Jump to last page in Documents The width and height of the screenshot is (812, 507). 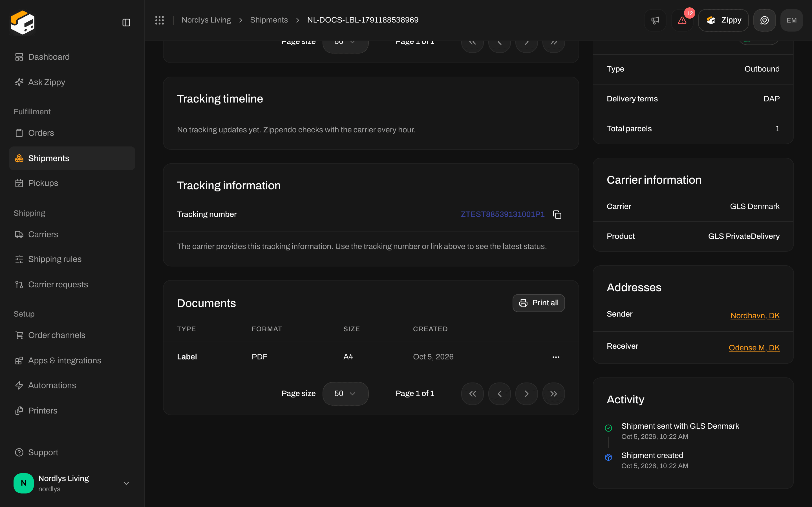554,394
